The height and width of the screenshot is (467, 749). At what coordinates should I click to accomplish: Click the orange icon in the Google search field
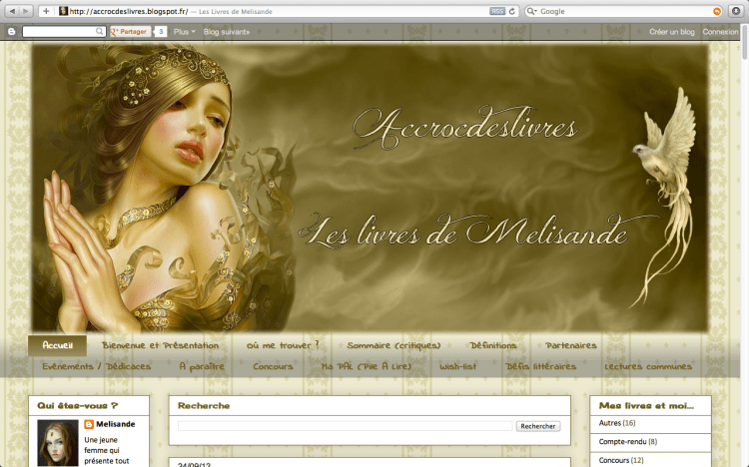pyautogui.click(x=716, y=11)
